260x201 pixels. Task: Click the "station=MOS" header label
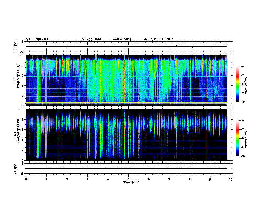pos(122,39)
